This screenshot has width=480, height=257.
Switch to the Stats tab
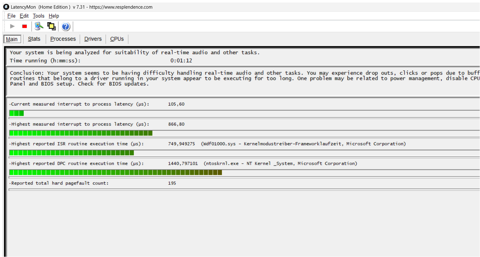(34, 39)
